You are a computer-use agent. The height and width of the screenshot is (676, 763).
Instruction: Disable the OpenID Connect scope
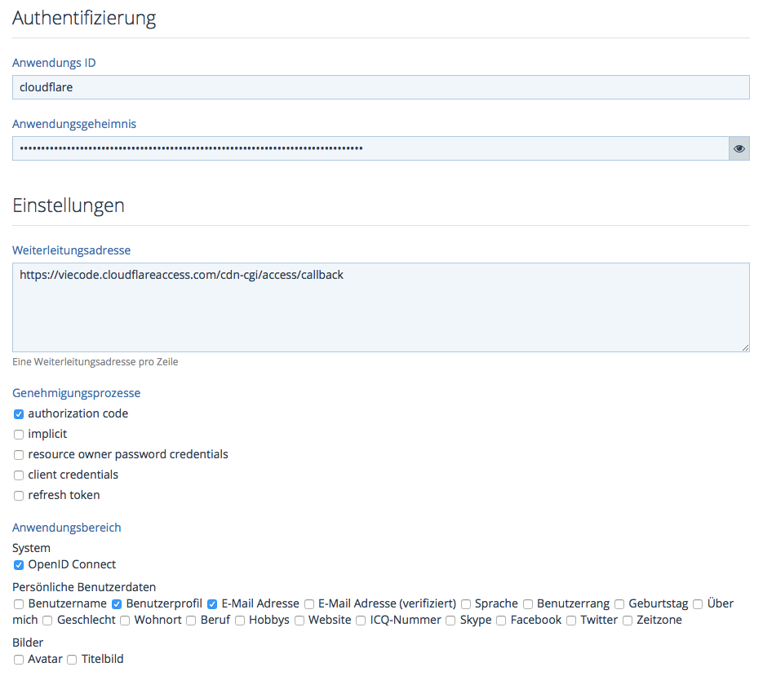coord(19,565)
